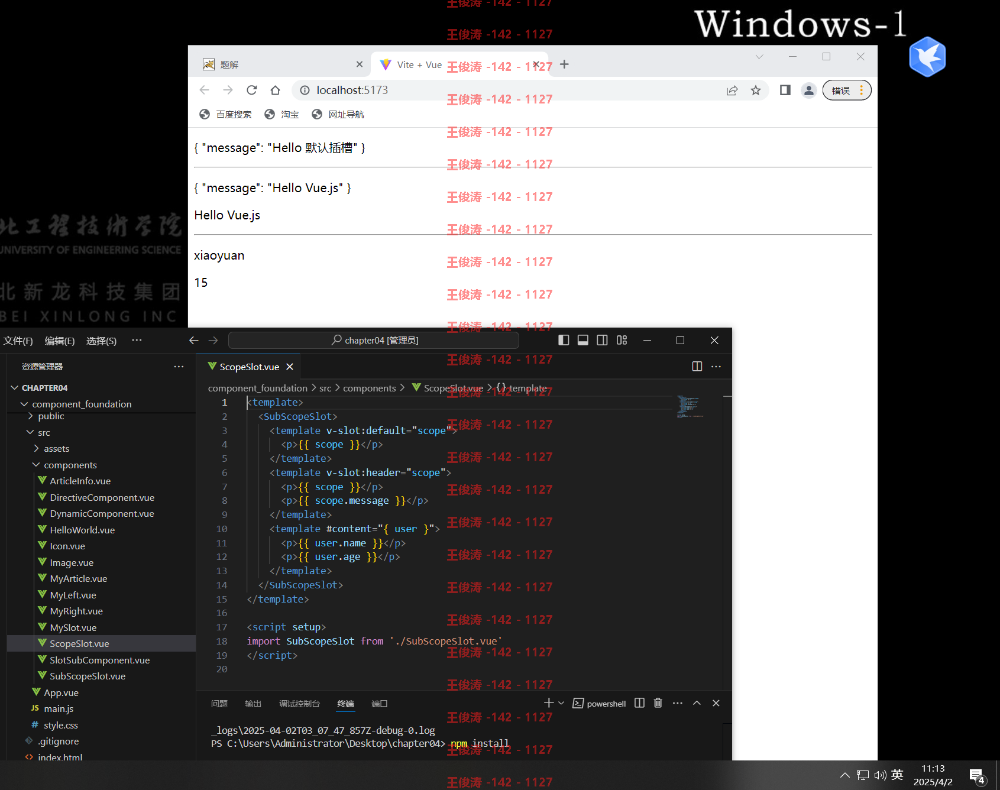Toggle the VS Code bottom panel layout icon
Image resolution: width=1000 pixels, height=790 pixels.
pos(583,340)
